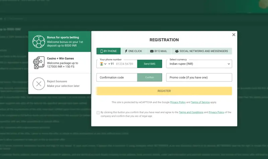The width and height of the screenshot is (268, 159).
Task: Open the Select currency dropdown
Action: point(199,64)
